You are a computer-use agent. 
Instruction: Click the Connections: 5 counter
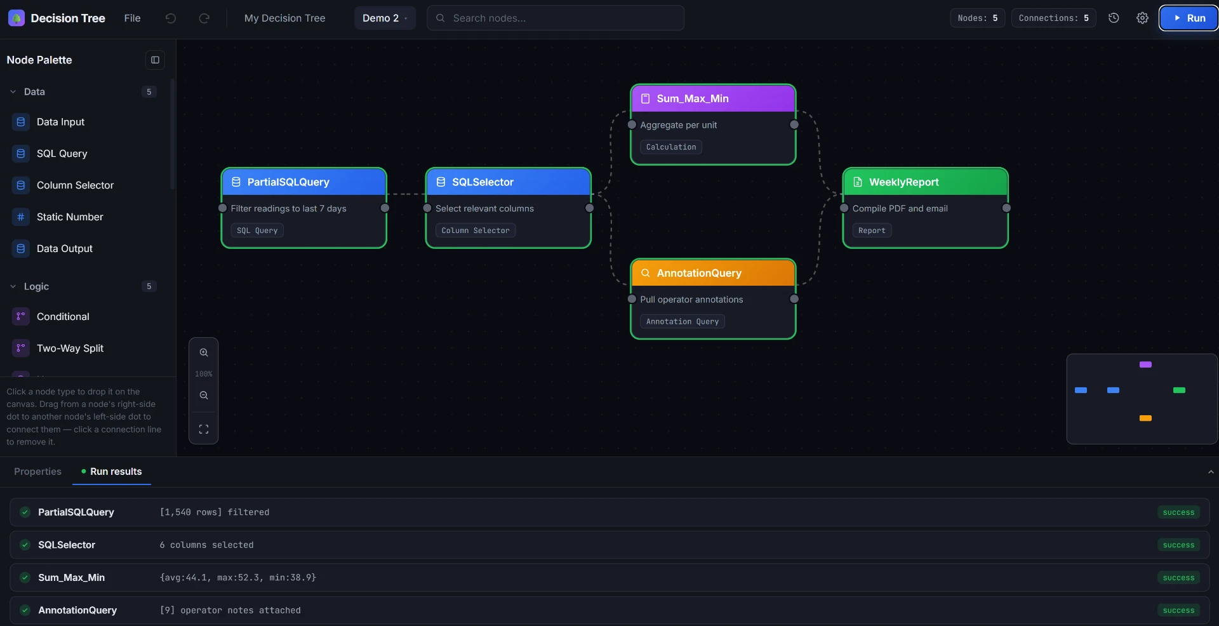[x=1053, y=18]
